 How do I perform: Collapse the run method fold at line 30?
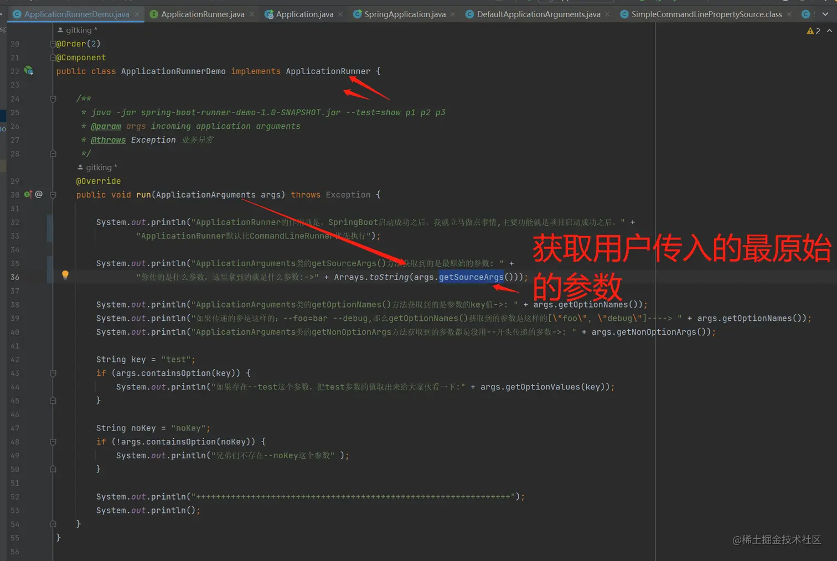pyautogui.click(x=53, y=195)
